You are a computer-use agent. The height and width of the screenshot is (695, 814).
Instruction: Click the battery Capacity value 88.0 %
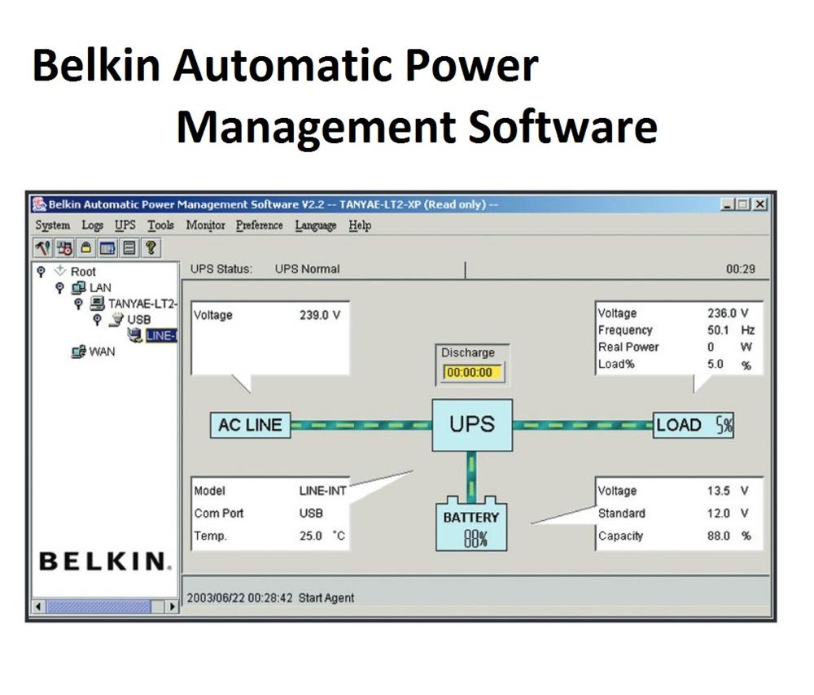point(729,535)
